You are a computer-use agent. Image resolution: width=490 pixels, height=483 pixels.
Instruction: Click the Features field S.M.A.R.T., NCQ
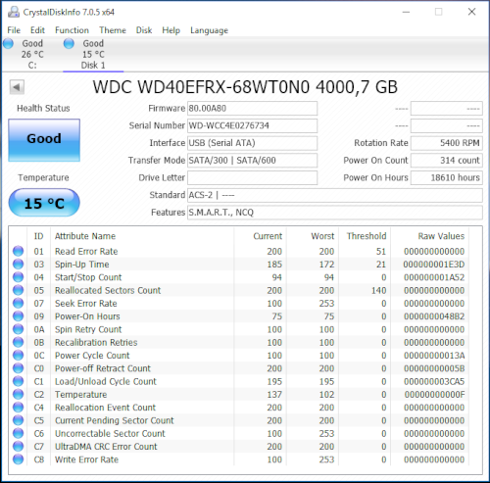[x=335, y=213]
